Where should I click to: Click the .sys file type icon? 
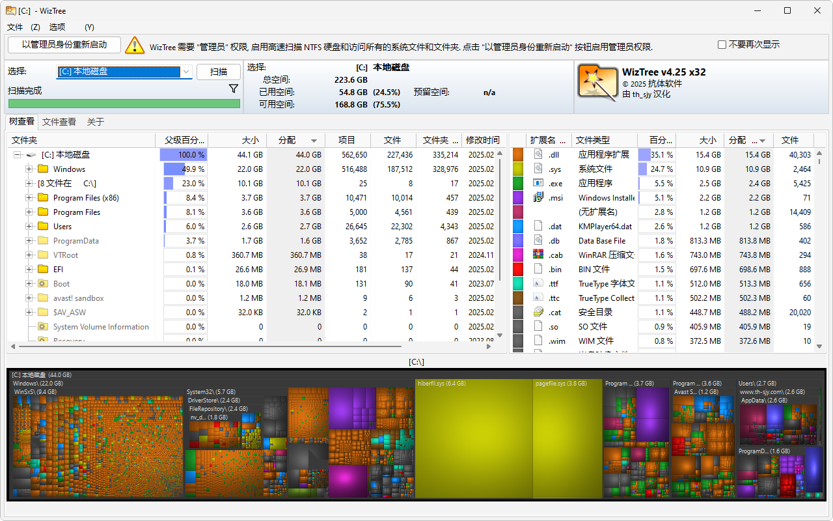coord(538,169)
